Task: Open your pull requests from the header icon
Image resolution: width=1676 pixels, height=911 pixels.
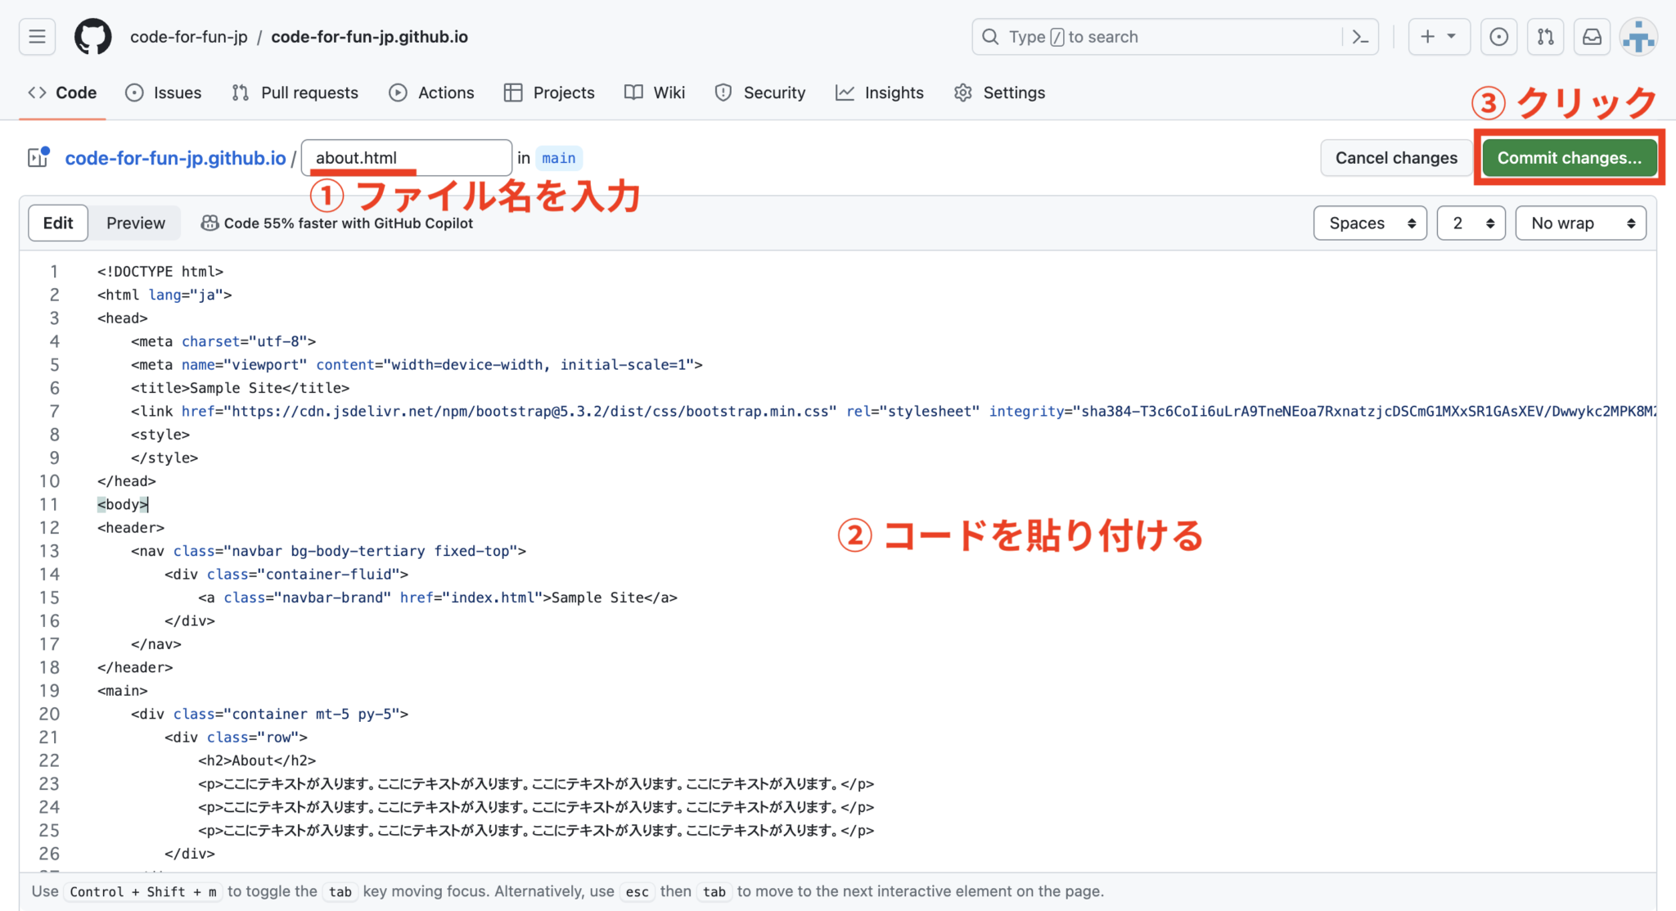Action: 1546,37
